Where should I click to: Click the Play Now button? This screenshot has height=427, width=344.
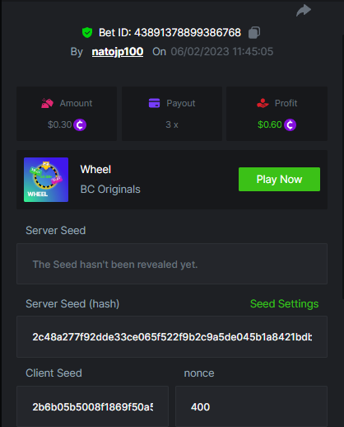[x=279, y=179]
